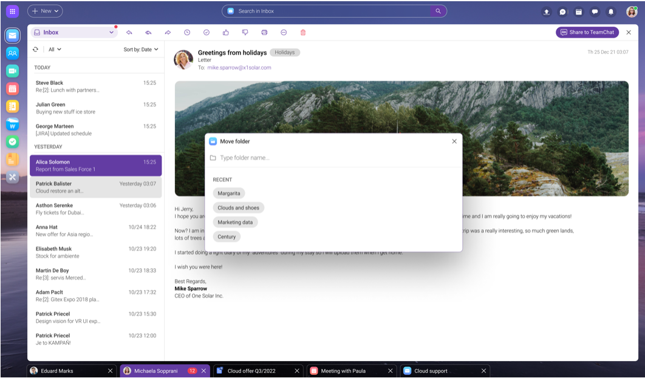
Task: Refresh the message list
Action: click(x=36, y=49)
